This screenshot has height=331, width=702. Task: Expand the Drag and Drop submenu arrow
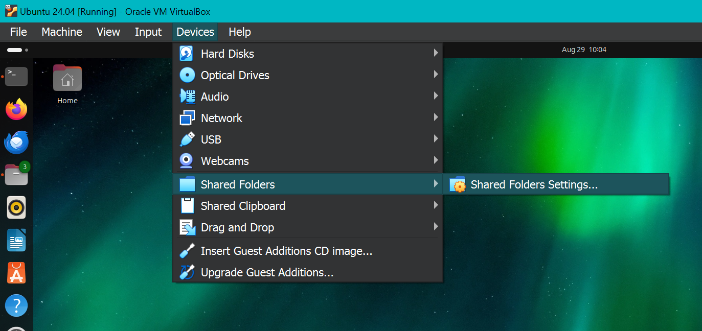[436, 227]
